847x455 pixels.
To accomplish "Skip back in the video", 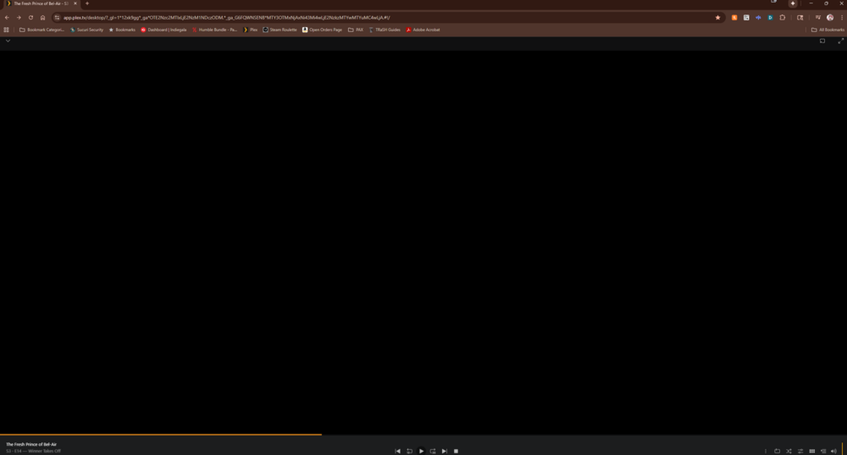I will pyautogui.click(x=409, y=451).
